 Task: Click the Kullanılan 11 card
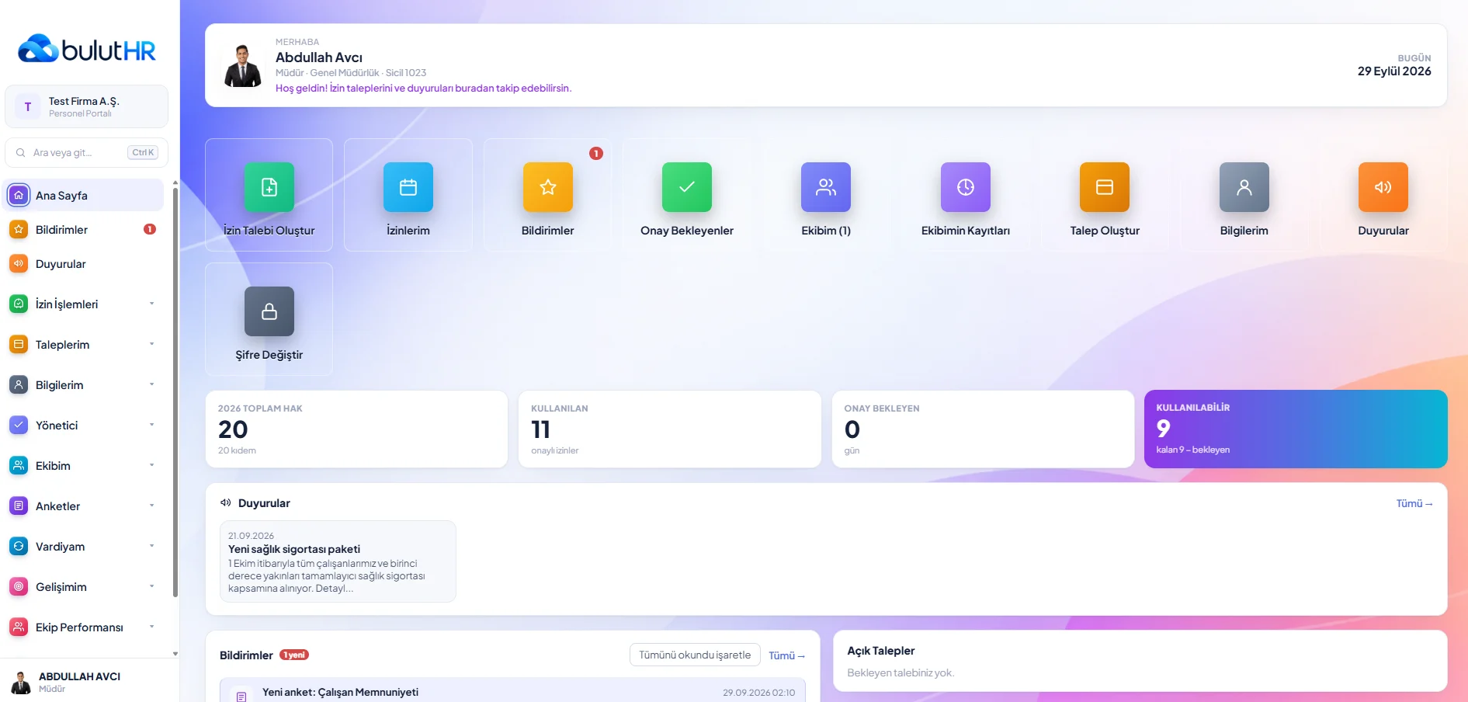[x=669, y=429]
